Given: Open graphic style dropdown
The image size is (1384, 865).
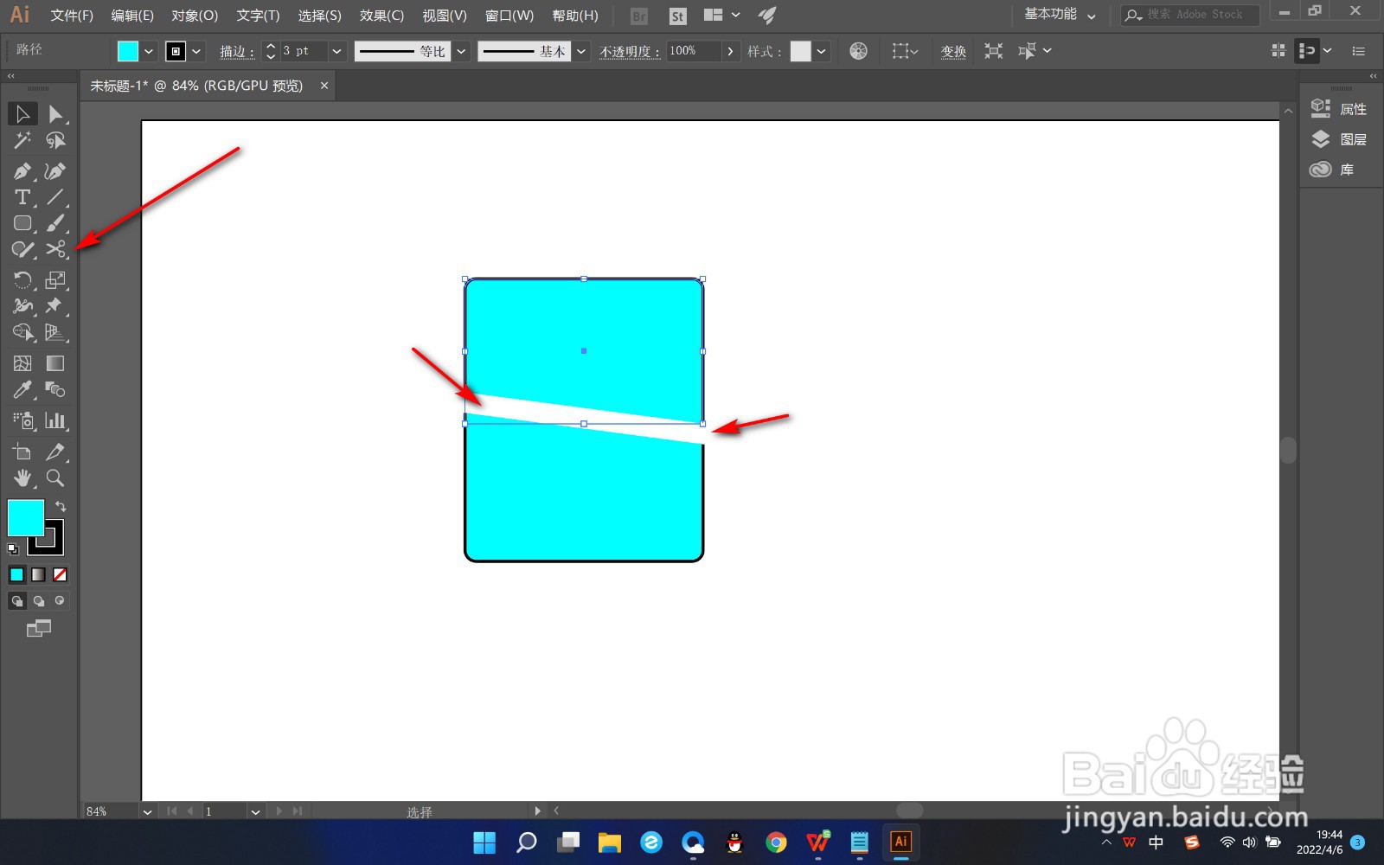Looking at the screenshot, I should [821, 51].
